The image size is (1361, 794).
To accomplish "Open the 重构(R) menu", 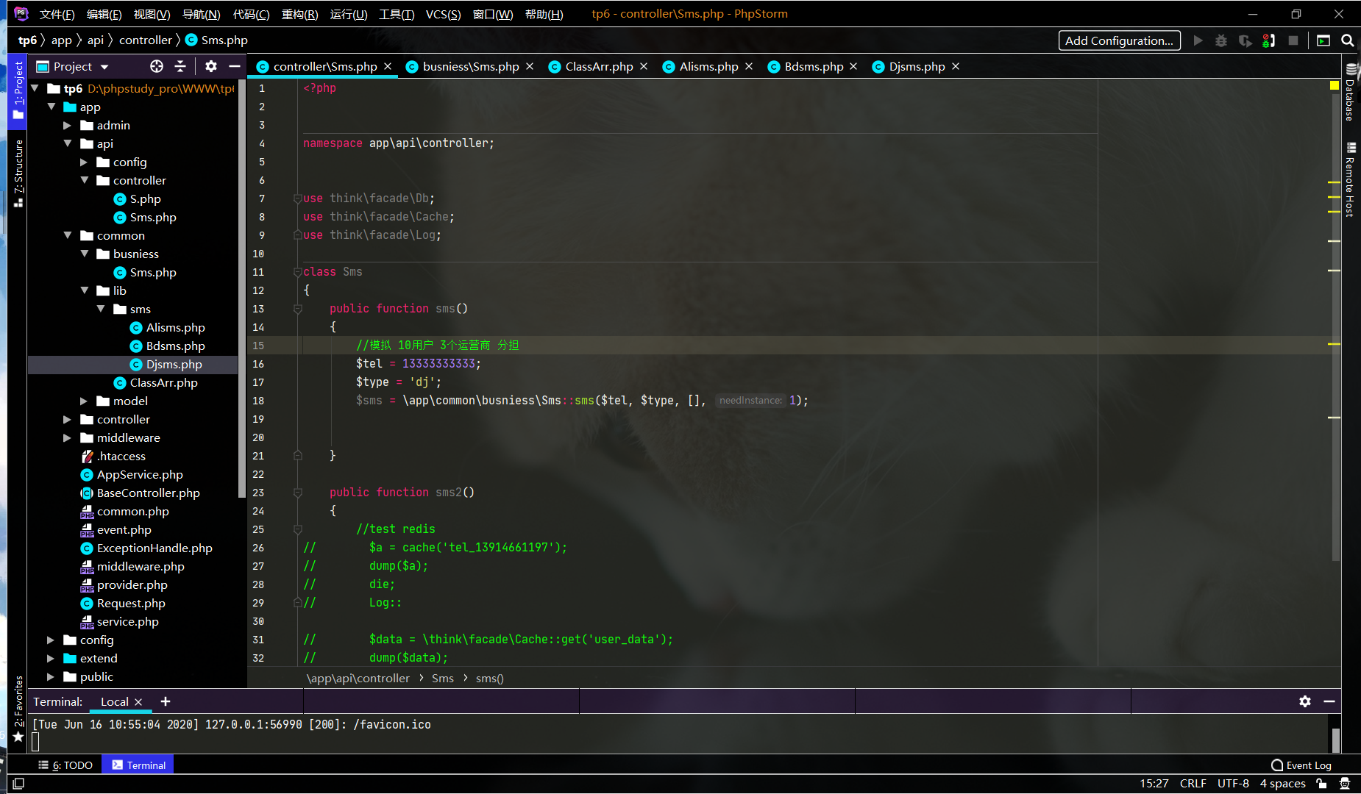I will (x=299, y=14).
